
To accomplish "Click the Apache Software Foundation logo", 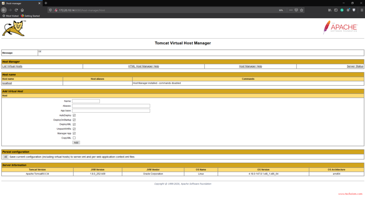I will click(x=340, y=27).
